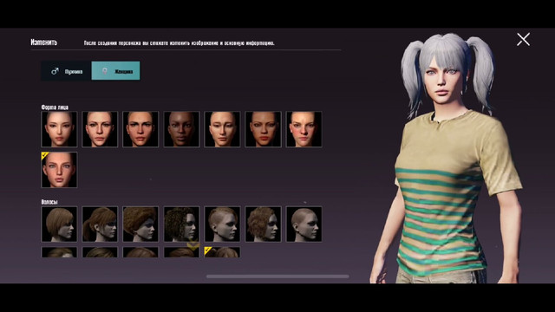Pick the afro hairstyle

(x=140, y=224)
